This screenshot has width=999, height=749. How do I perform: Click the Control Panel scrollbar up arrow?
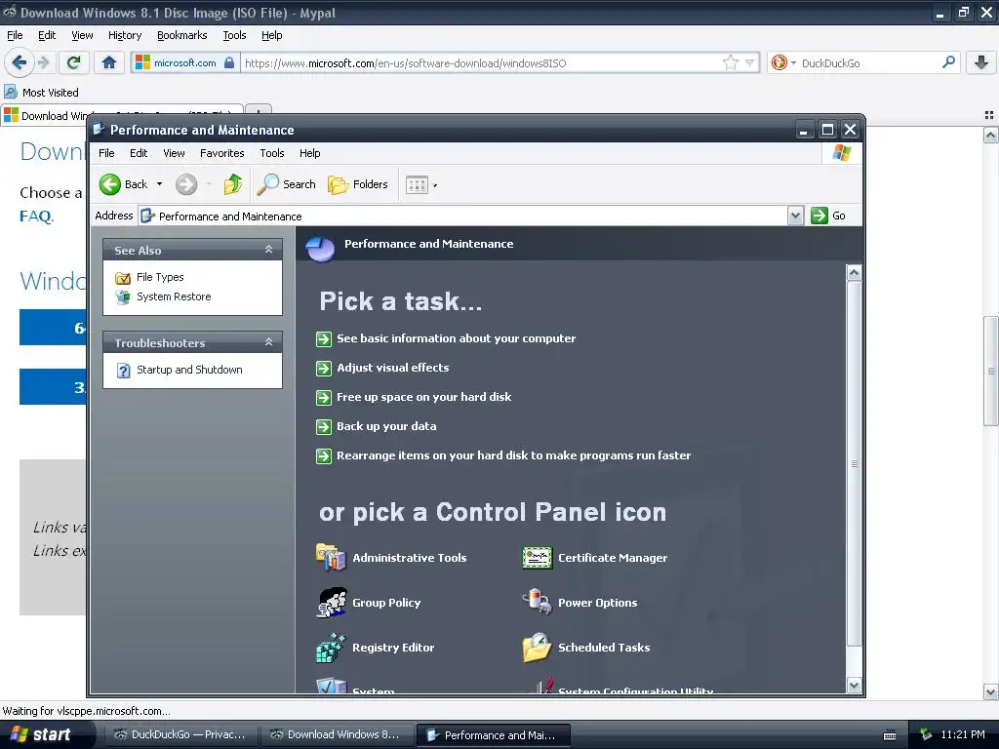[x=854, y=273]
